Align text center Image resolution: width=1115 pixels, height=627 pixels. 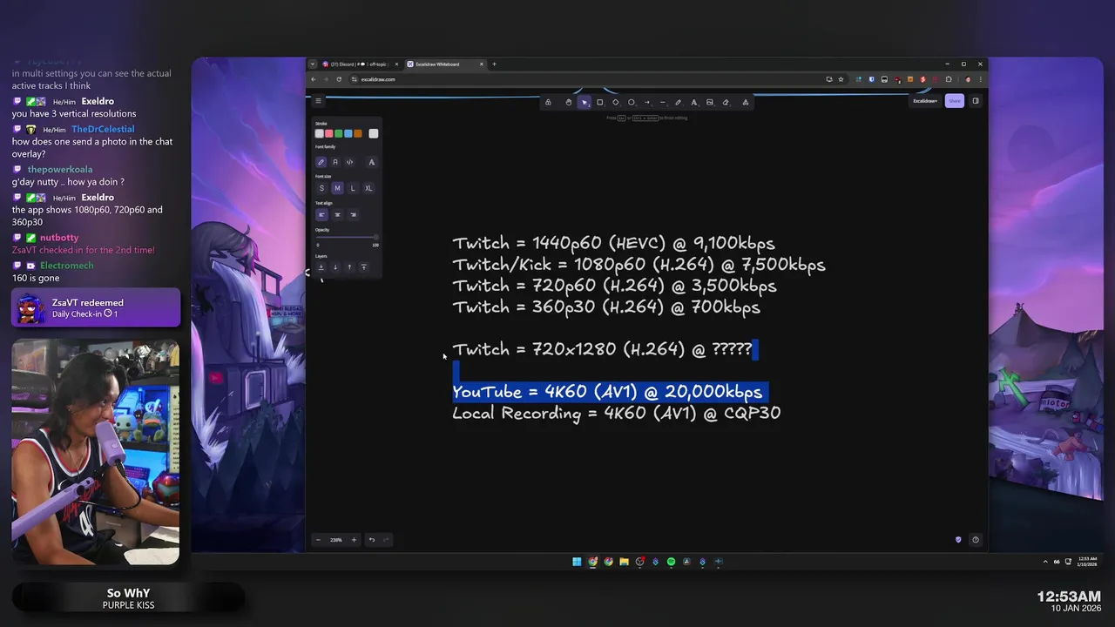point(337,214)
